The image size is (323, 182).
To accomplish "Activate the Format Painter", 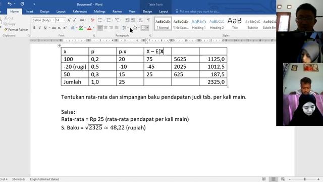I will 16,30.
